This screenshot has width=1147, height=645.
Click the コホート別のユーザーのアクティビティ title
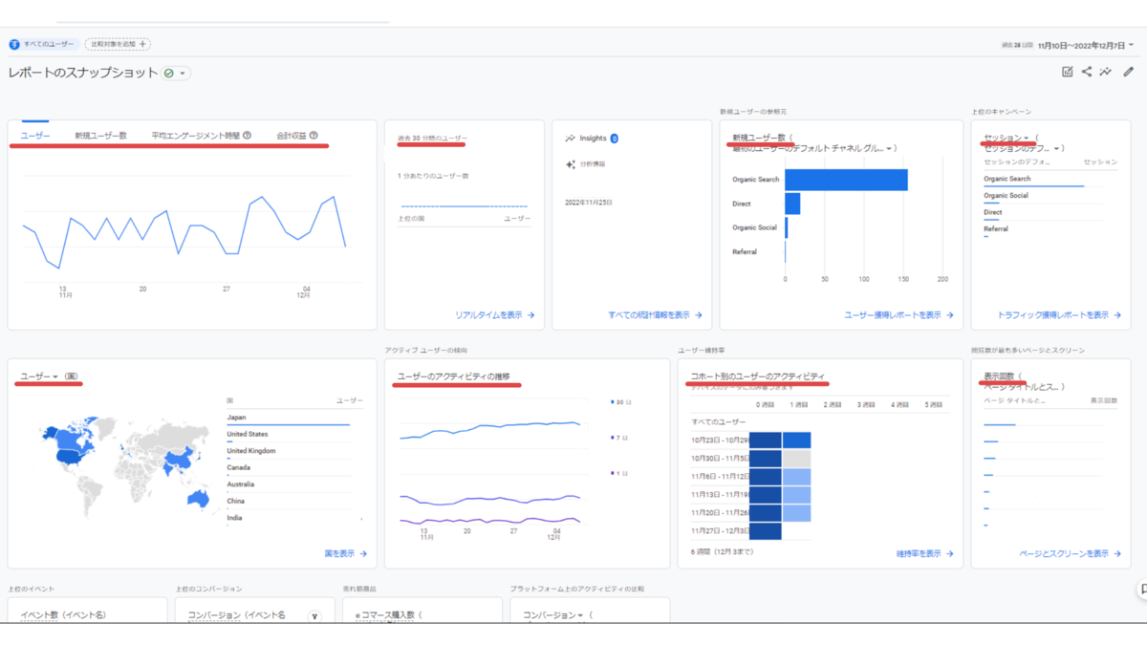click(758, 376)
